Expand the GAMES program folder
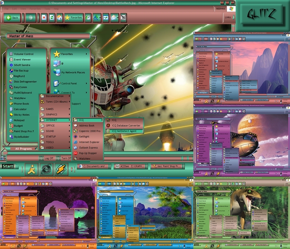Viewport: 290px width, 249px height. point(55,109)
